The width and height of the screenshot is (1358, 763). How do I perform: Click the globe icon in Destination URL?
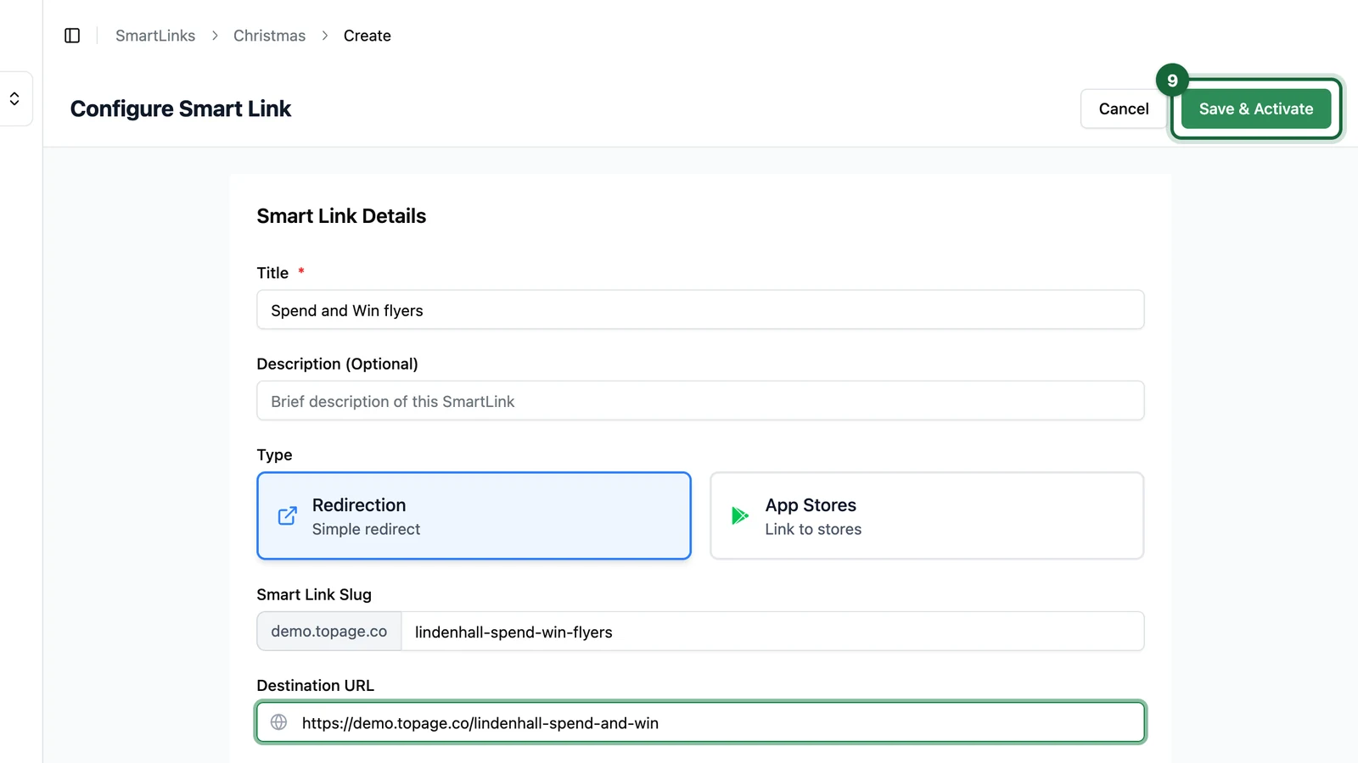coord(278,722)
